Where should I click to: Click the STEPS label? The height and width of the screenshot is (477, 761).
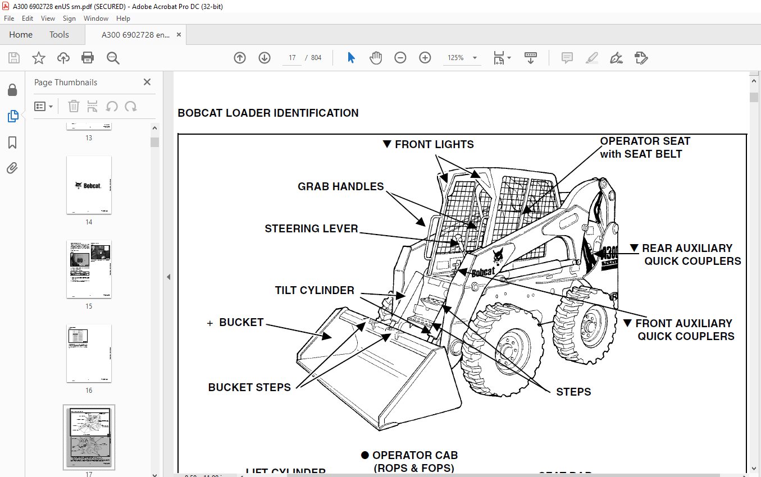point(573,392)
